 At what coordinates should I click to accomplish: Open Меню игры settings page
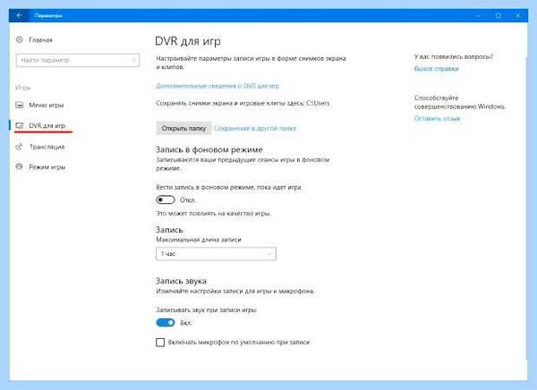(x=47, y=106)
